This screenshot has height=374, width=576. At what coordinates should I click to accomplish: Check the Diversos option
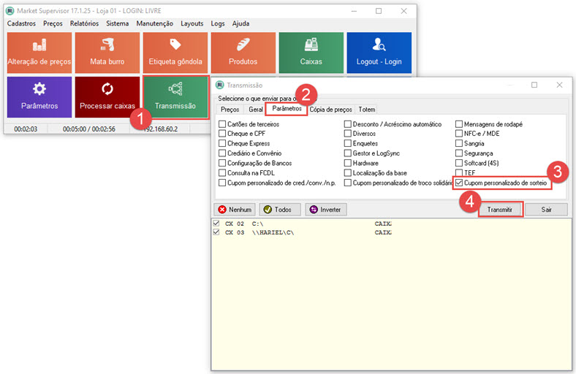pyautogui.click(x=348, y=134)
